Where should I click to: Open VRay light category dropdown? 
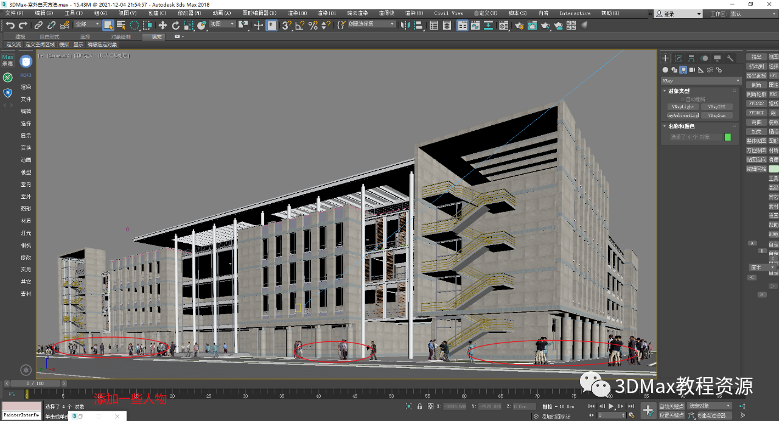(x=701, y=81)
